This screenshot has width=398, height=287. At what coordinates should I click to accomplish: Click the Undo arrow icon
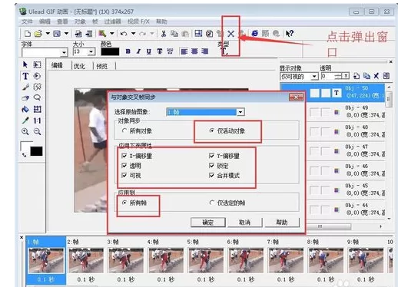124,34
